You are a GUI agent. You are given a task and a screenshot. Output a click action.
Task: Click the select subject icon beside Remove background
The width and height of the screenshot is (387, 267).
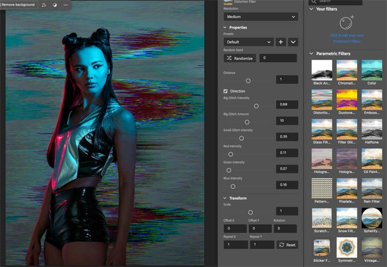(x=44, y=5)
